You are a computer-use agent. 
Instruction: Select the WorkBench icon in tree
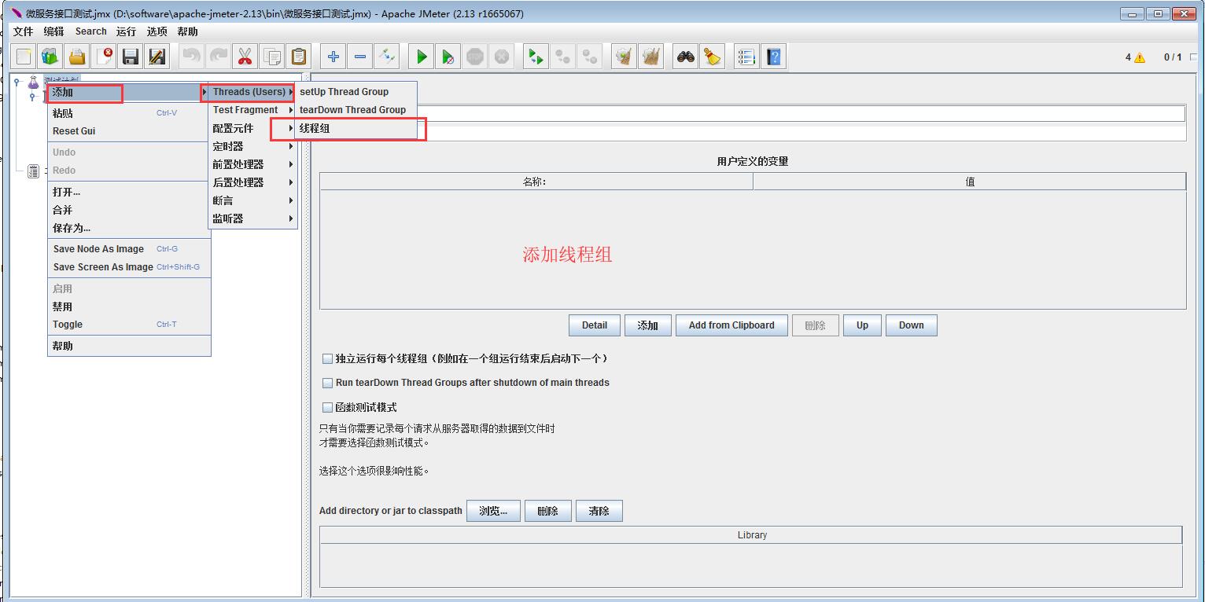tap(33, 171)
